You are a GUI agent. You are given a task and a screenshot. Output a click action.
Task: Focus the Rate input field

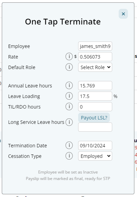click(95, 57)
